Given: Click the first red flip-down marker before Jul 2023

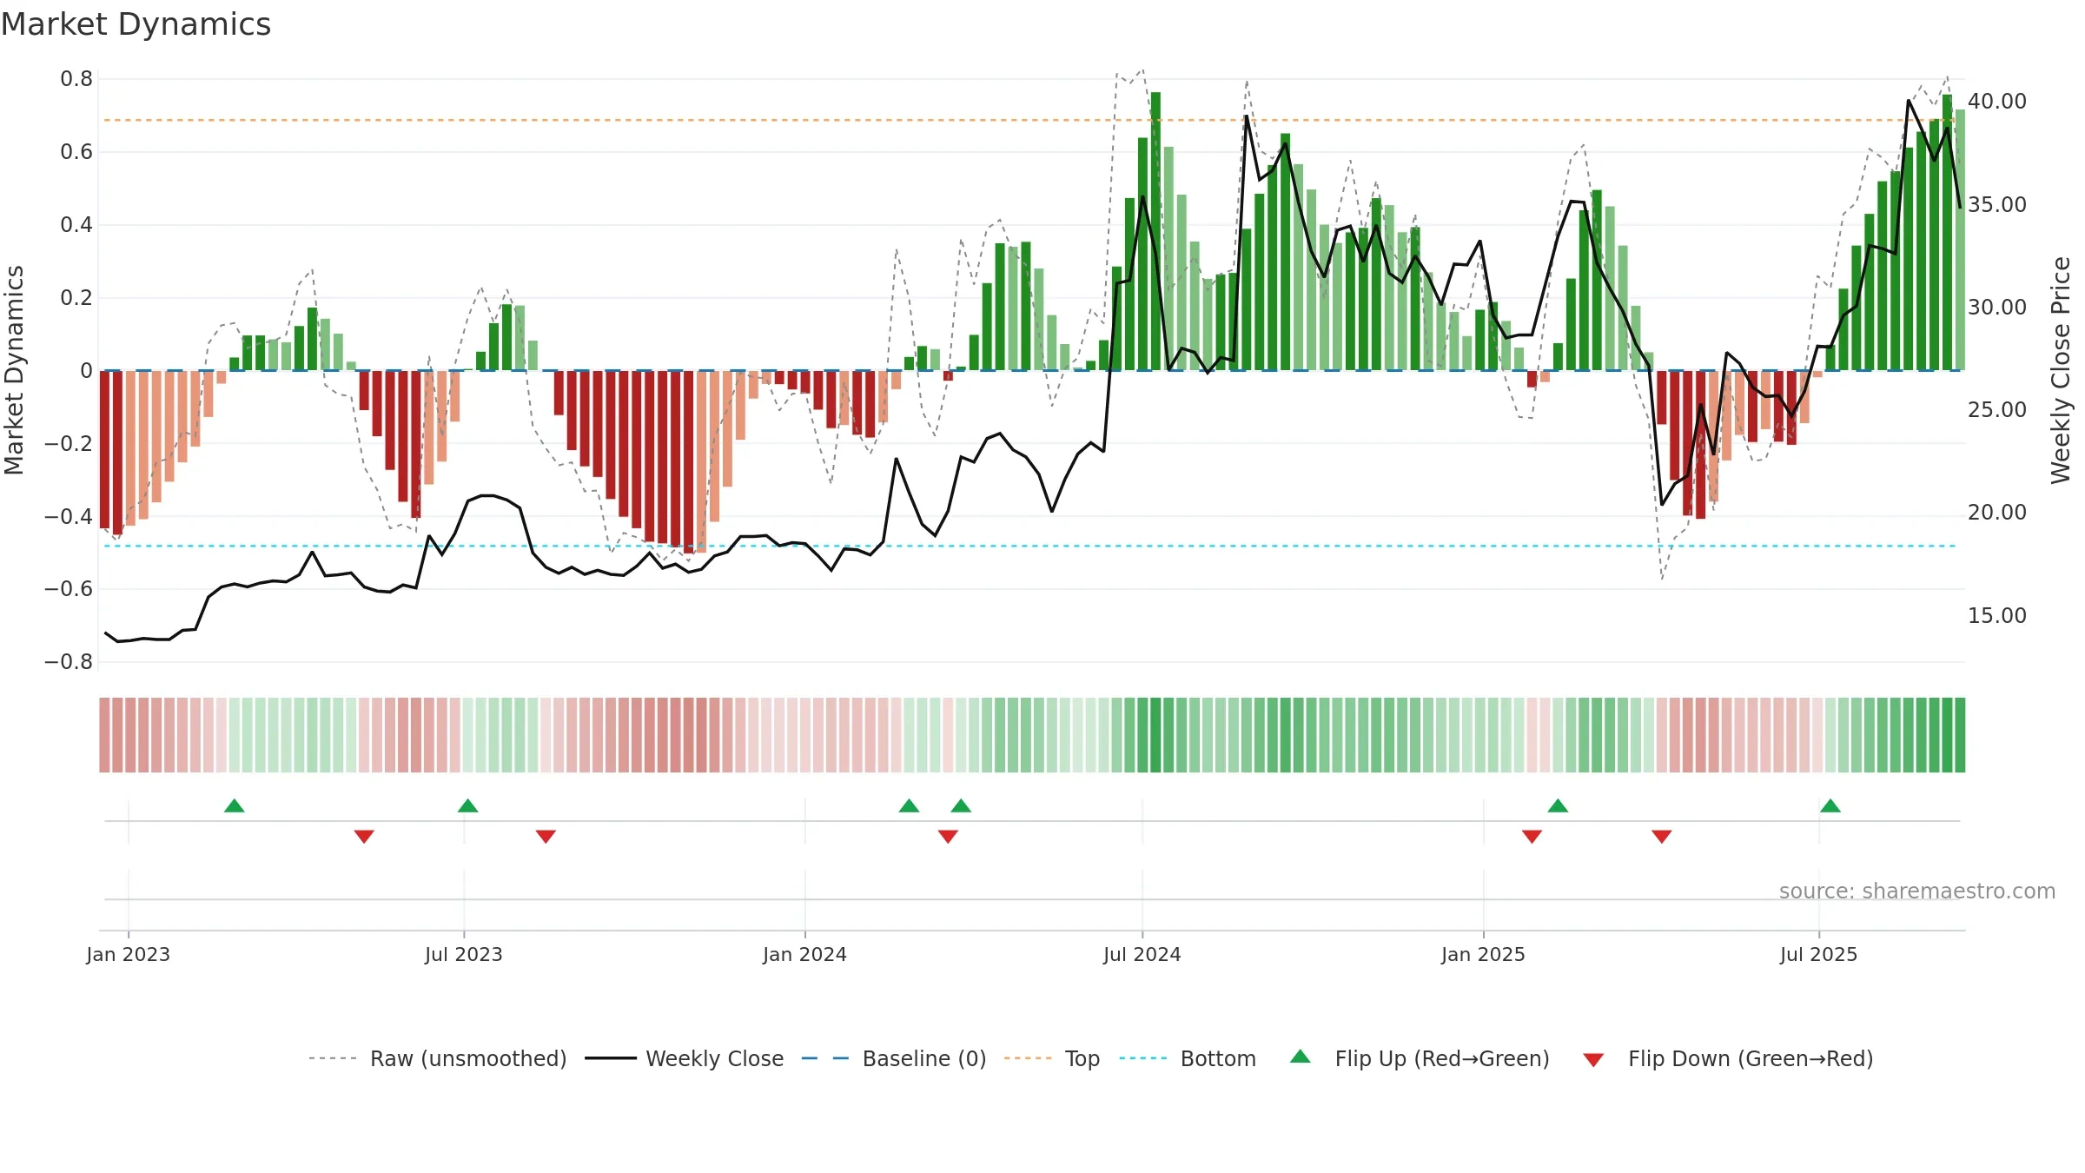Looking at the screenshot, I should pos(364,836).
